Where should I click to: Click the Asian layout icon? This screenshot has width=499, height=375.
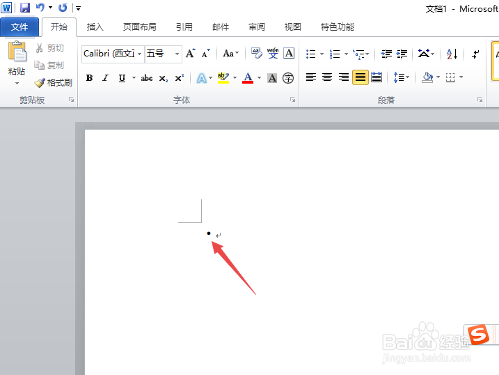coord(424,54)
